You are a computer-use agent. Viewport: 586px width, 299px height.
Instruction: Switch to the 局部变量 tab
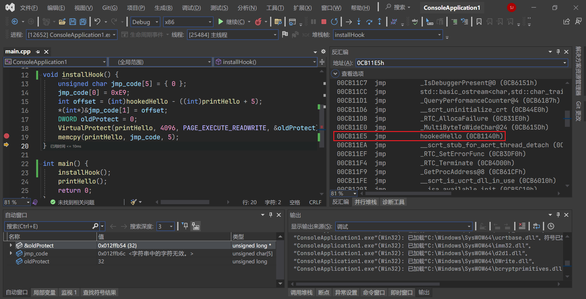click(44, 293)
